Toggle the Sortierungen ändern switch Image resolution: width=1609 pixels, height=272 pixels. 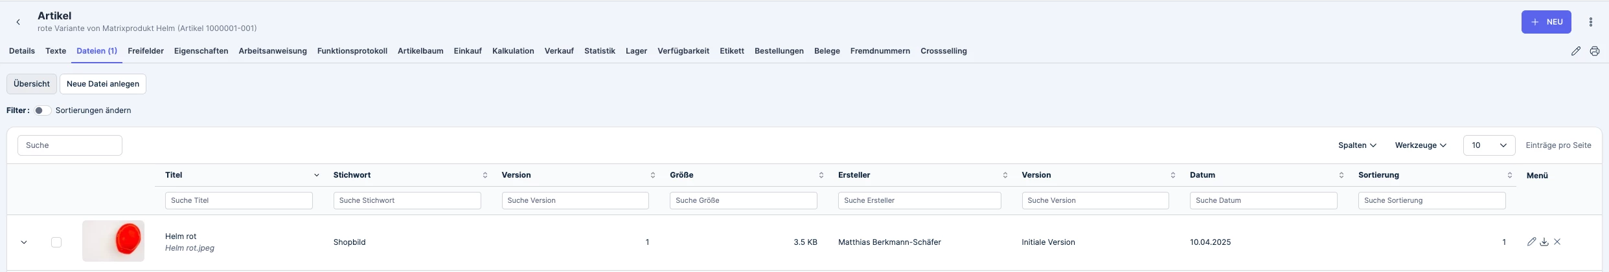click(43, 110)
